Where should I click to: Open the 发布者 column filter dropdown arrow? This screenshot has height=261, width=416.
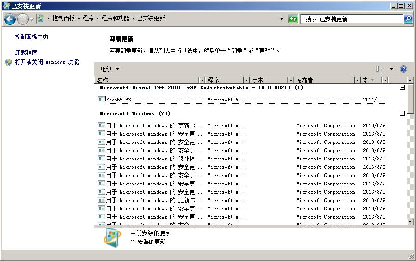357,80
